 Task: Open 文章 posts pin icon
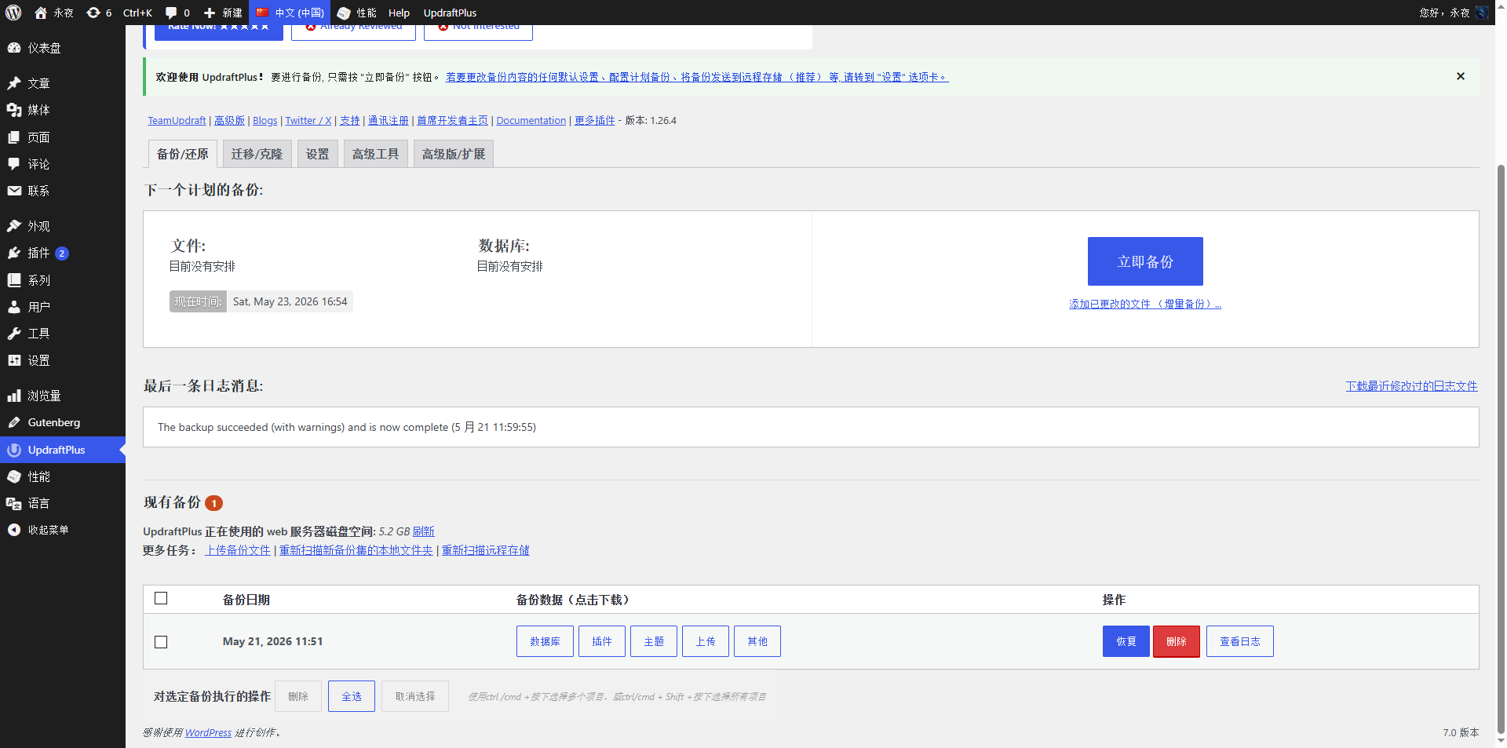click(14, 83)
